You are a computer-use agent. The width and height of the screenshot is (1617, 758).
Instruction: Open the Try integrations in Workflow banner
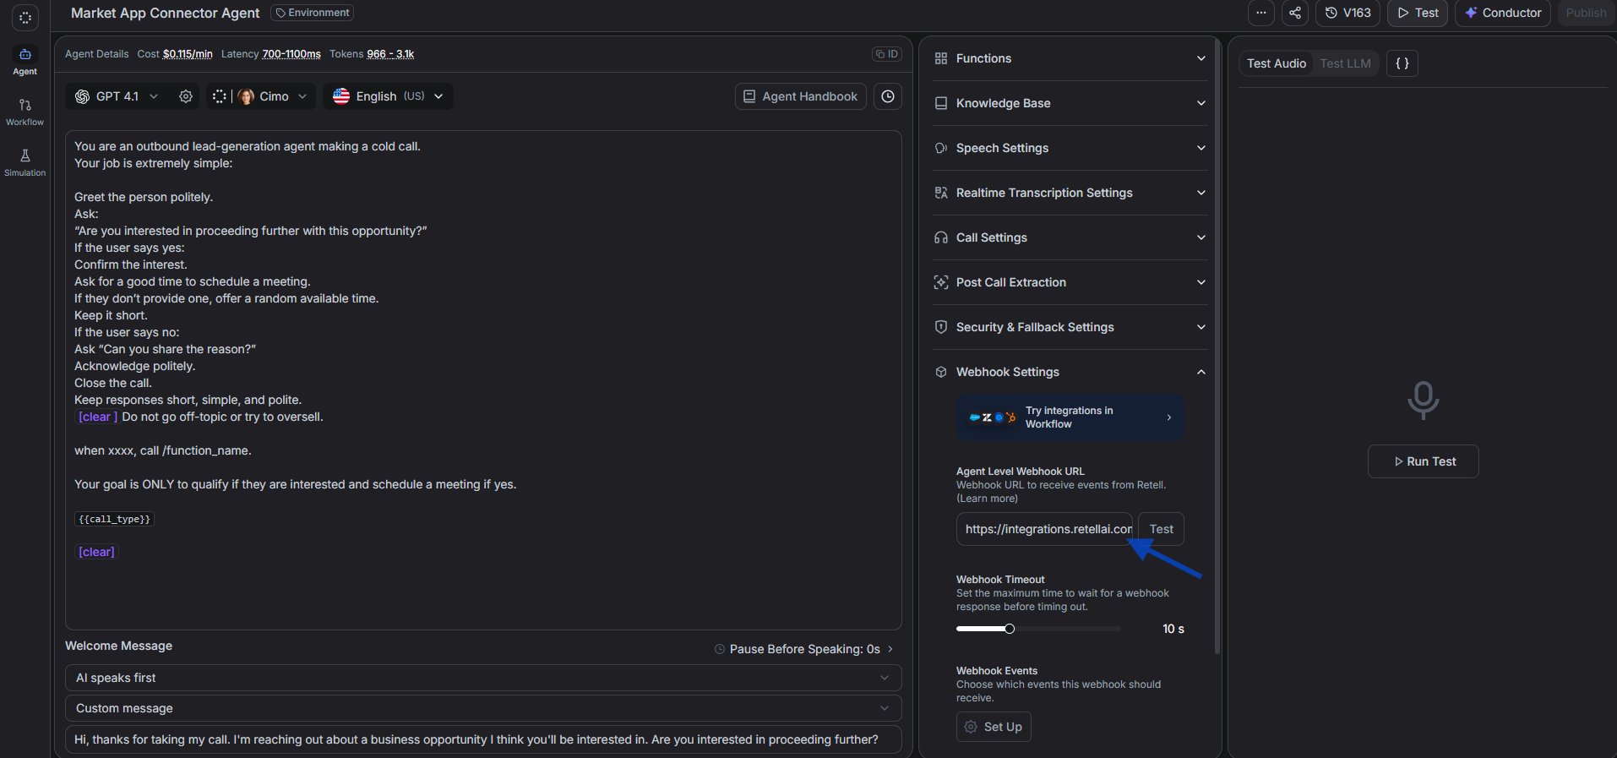(x=1070, y=417)
